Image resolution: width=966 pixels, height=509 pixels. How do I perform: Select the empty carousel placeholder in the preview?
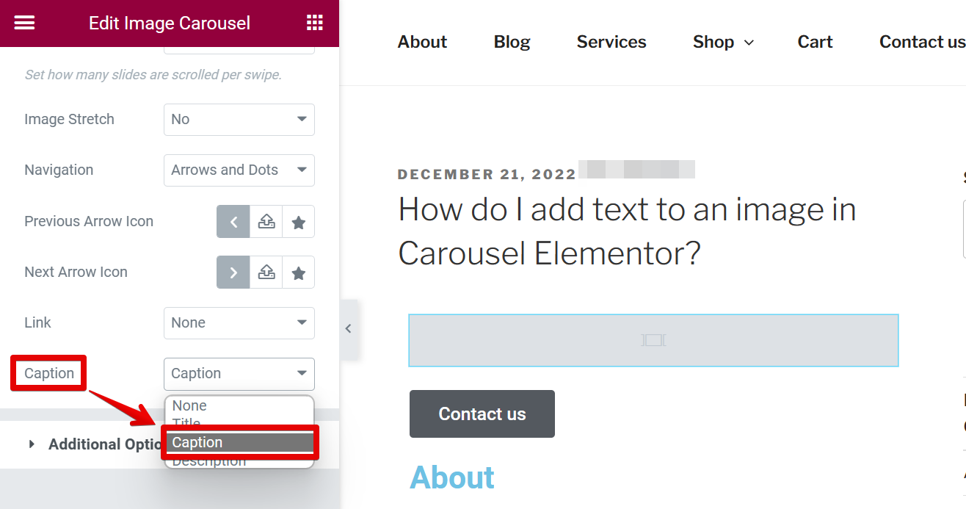coord(653,340)
